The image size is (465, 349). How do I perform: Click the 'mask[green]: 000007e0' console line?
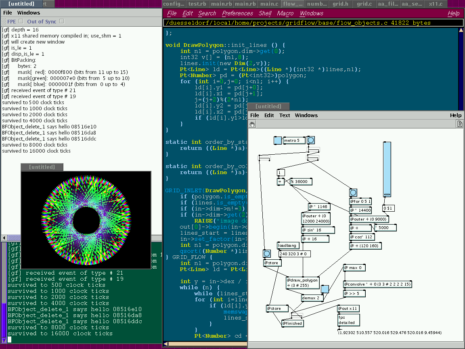[66, 78]
